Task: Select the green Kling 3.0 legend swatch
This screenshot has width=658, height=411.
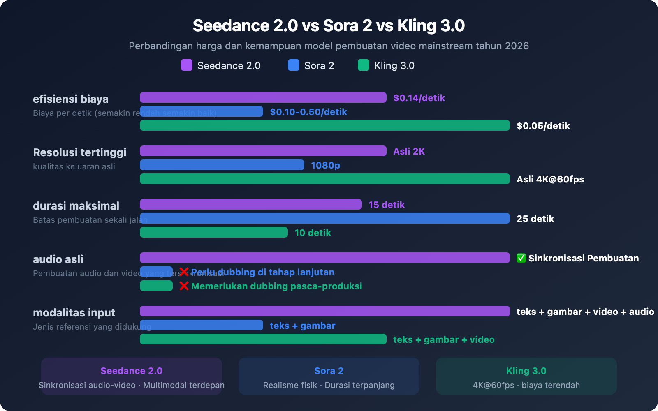Action: point(364,65)
